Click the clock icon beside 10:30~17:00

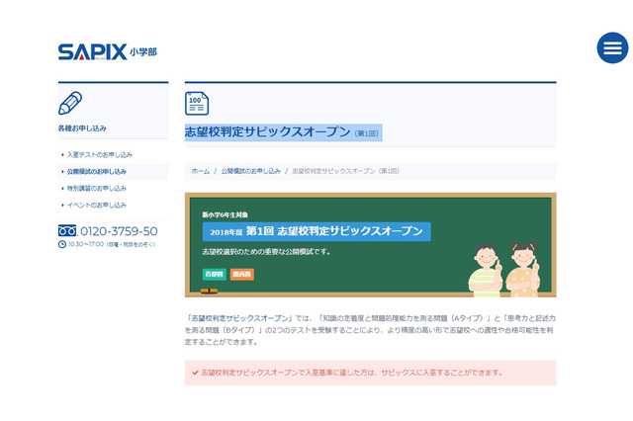pos(61,244)
